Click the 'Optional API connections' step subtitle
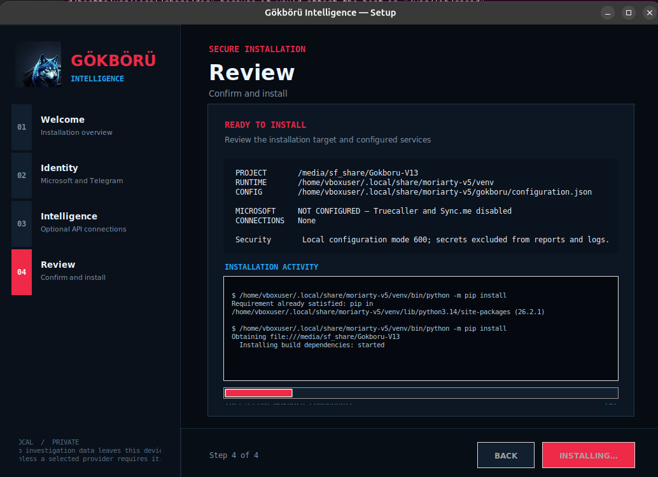Viewport: 658px width, 477px height. [x=83, y=229]
